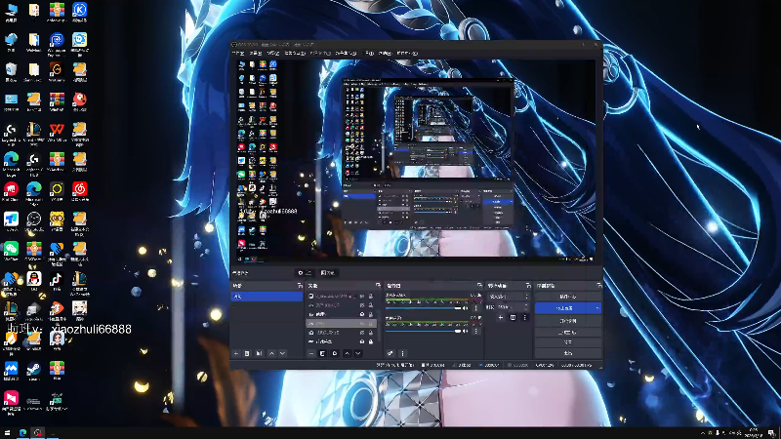Open advanced audio properties in the Audio Mixer
The width and height of the screenshot is (781, 439).
coord(390,353)
